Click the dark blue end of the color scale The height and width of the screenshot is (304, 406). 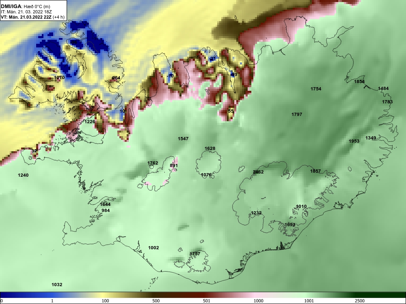coord(8,295)
